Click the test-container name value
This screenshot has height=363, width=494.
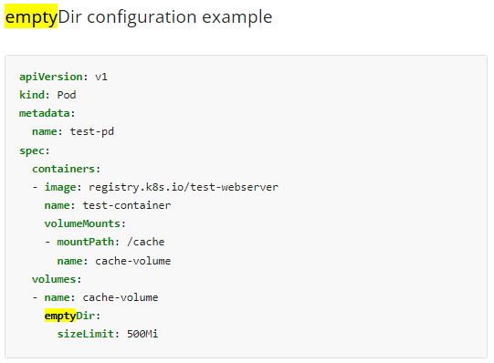point(127,205)
